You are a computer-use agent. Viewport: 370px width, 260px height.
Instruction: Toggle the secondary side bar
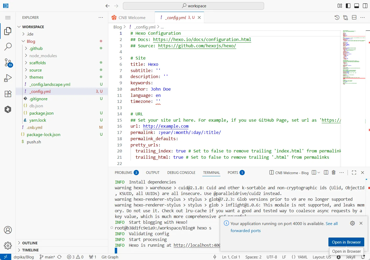tap(365, 6)
